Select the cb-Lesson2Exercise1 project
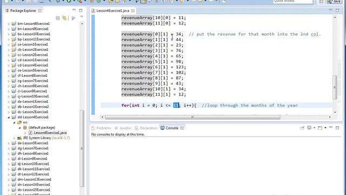The image size is (346, 195). [32, 49]
